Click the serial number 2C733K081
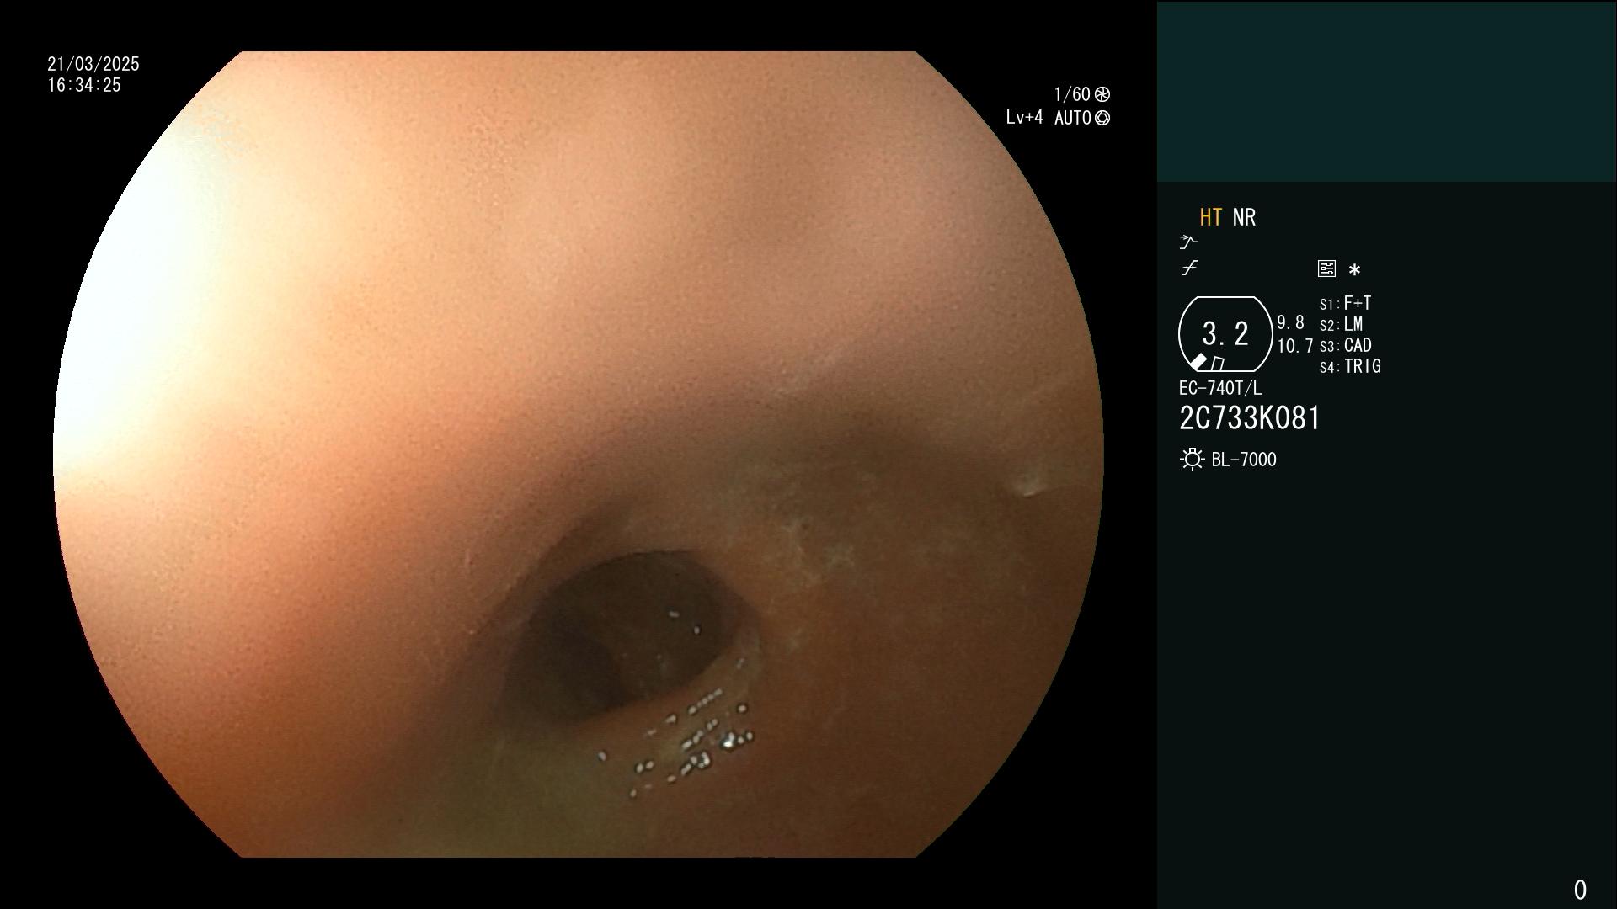 coord(1250,418)
